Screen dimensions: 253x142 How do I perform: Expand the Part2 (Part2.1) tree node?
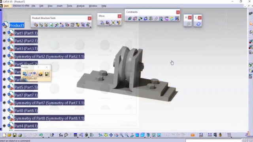click(x=4, y=41)
